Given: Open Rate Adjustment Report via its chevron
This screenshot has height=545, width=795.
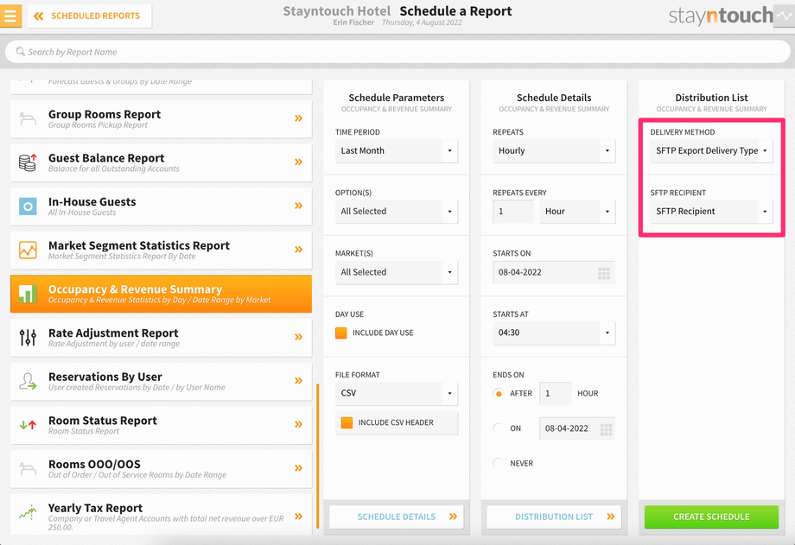Looking at the screenshot, I should pyautogui.click(x=299, y=337).
